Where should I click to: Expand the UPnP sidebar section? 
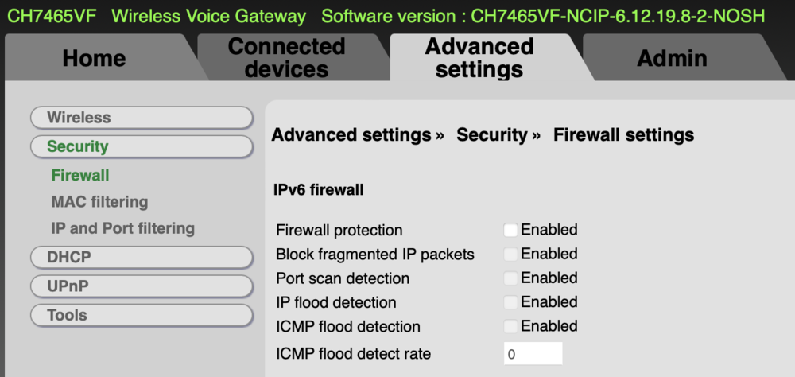(142, 286)
